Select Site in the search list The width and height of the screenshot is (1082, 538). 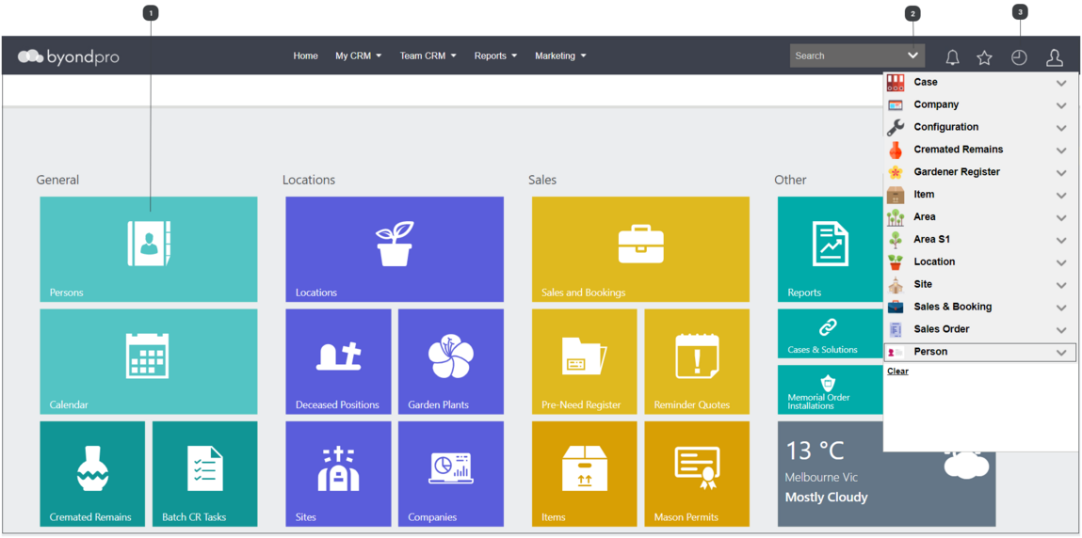point(980,284)
